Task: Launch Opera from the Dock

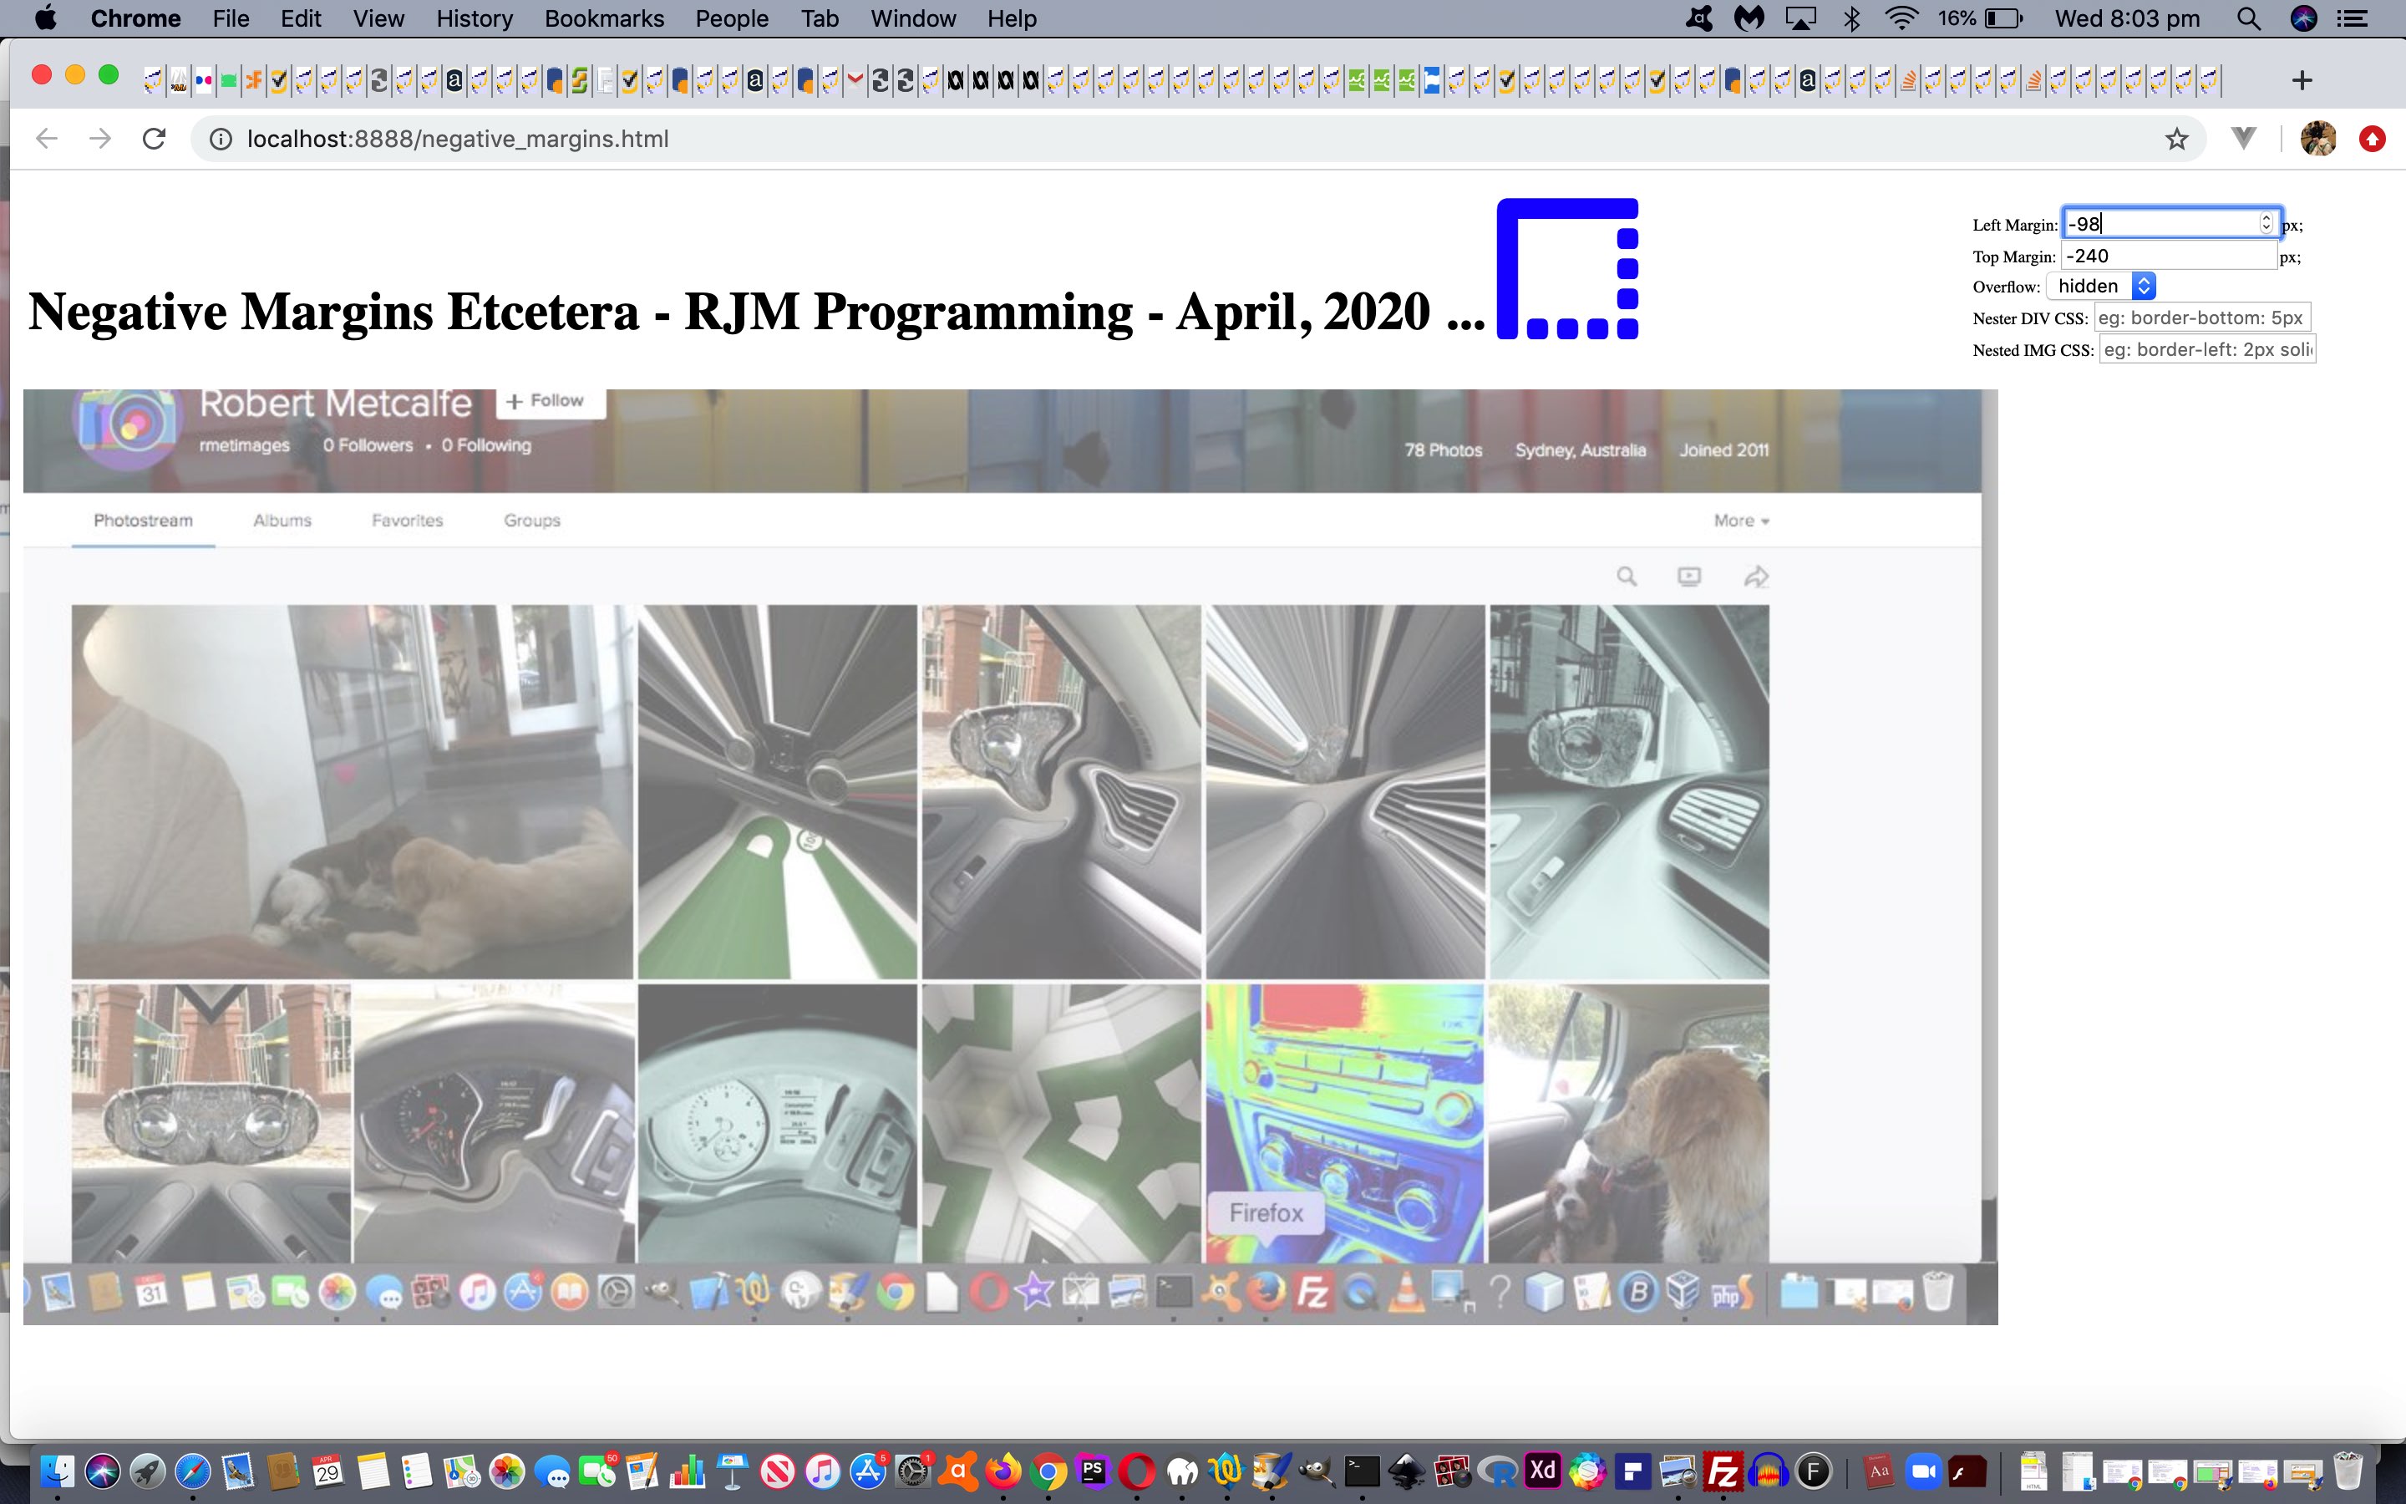Action: coord(1137,1471)
